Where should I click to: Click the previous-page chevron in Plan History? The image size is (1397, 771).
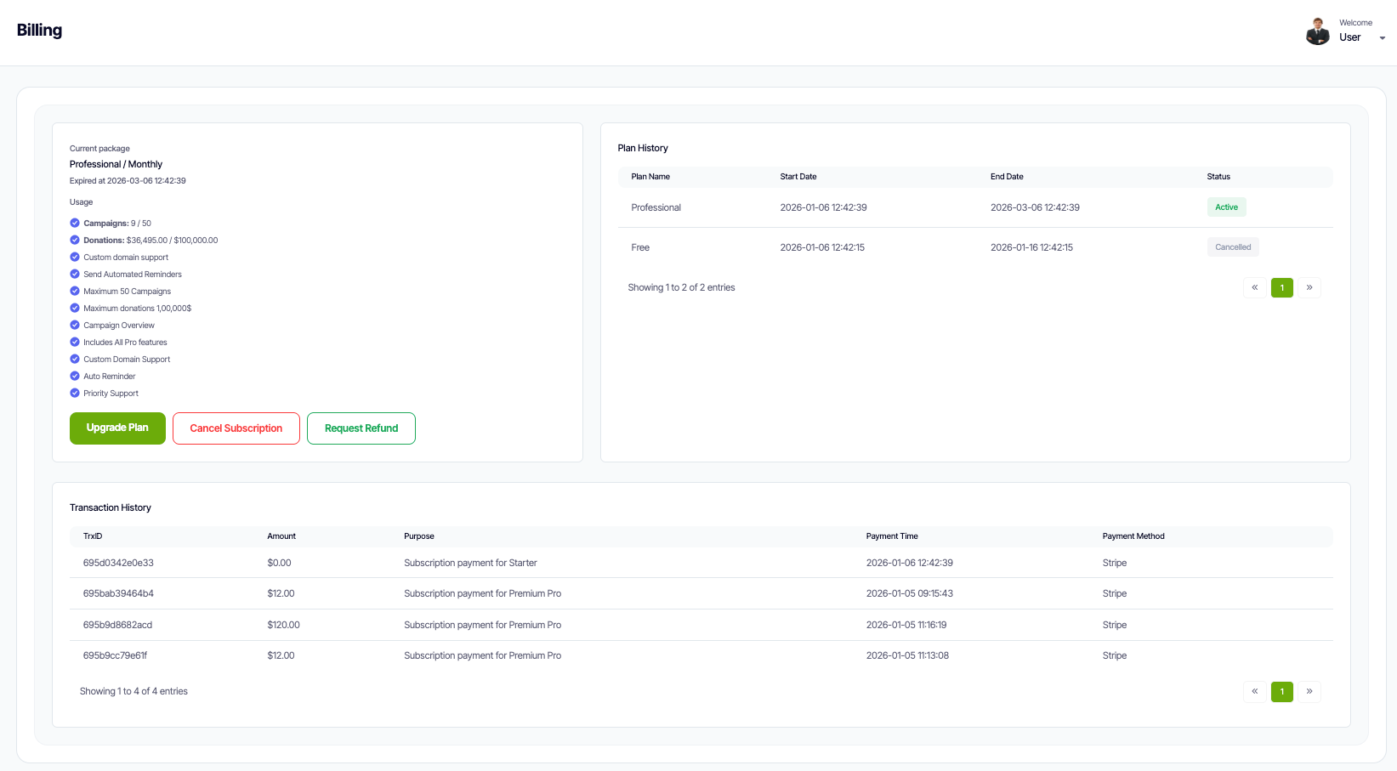(x=1255, y=287)
